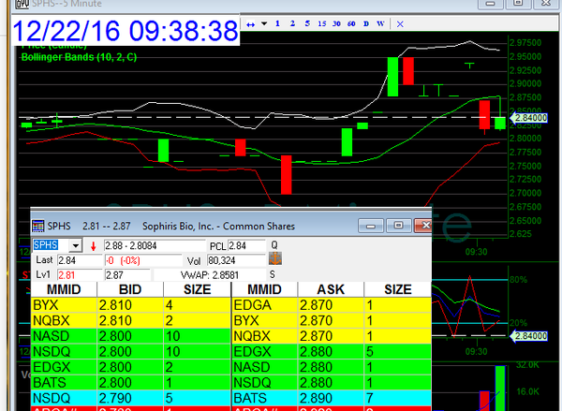Image resolution: width=562 pixels, height=411 pixels.
Task: Set chart to 15 minute interval
Action: (x=321, y=22)
